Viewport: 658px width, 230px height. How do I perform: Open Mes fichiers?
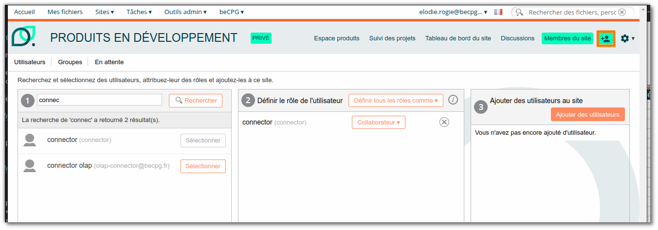[x=65, y=12]
